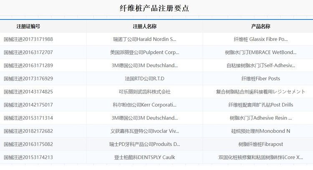Click the Post Drills product cell
Viewport: 313px width, 170px height.
click(260, 105)
